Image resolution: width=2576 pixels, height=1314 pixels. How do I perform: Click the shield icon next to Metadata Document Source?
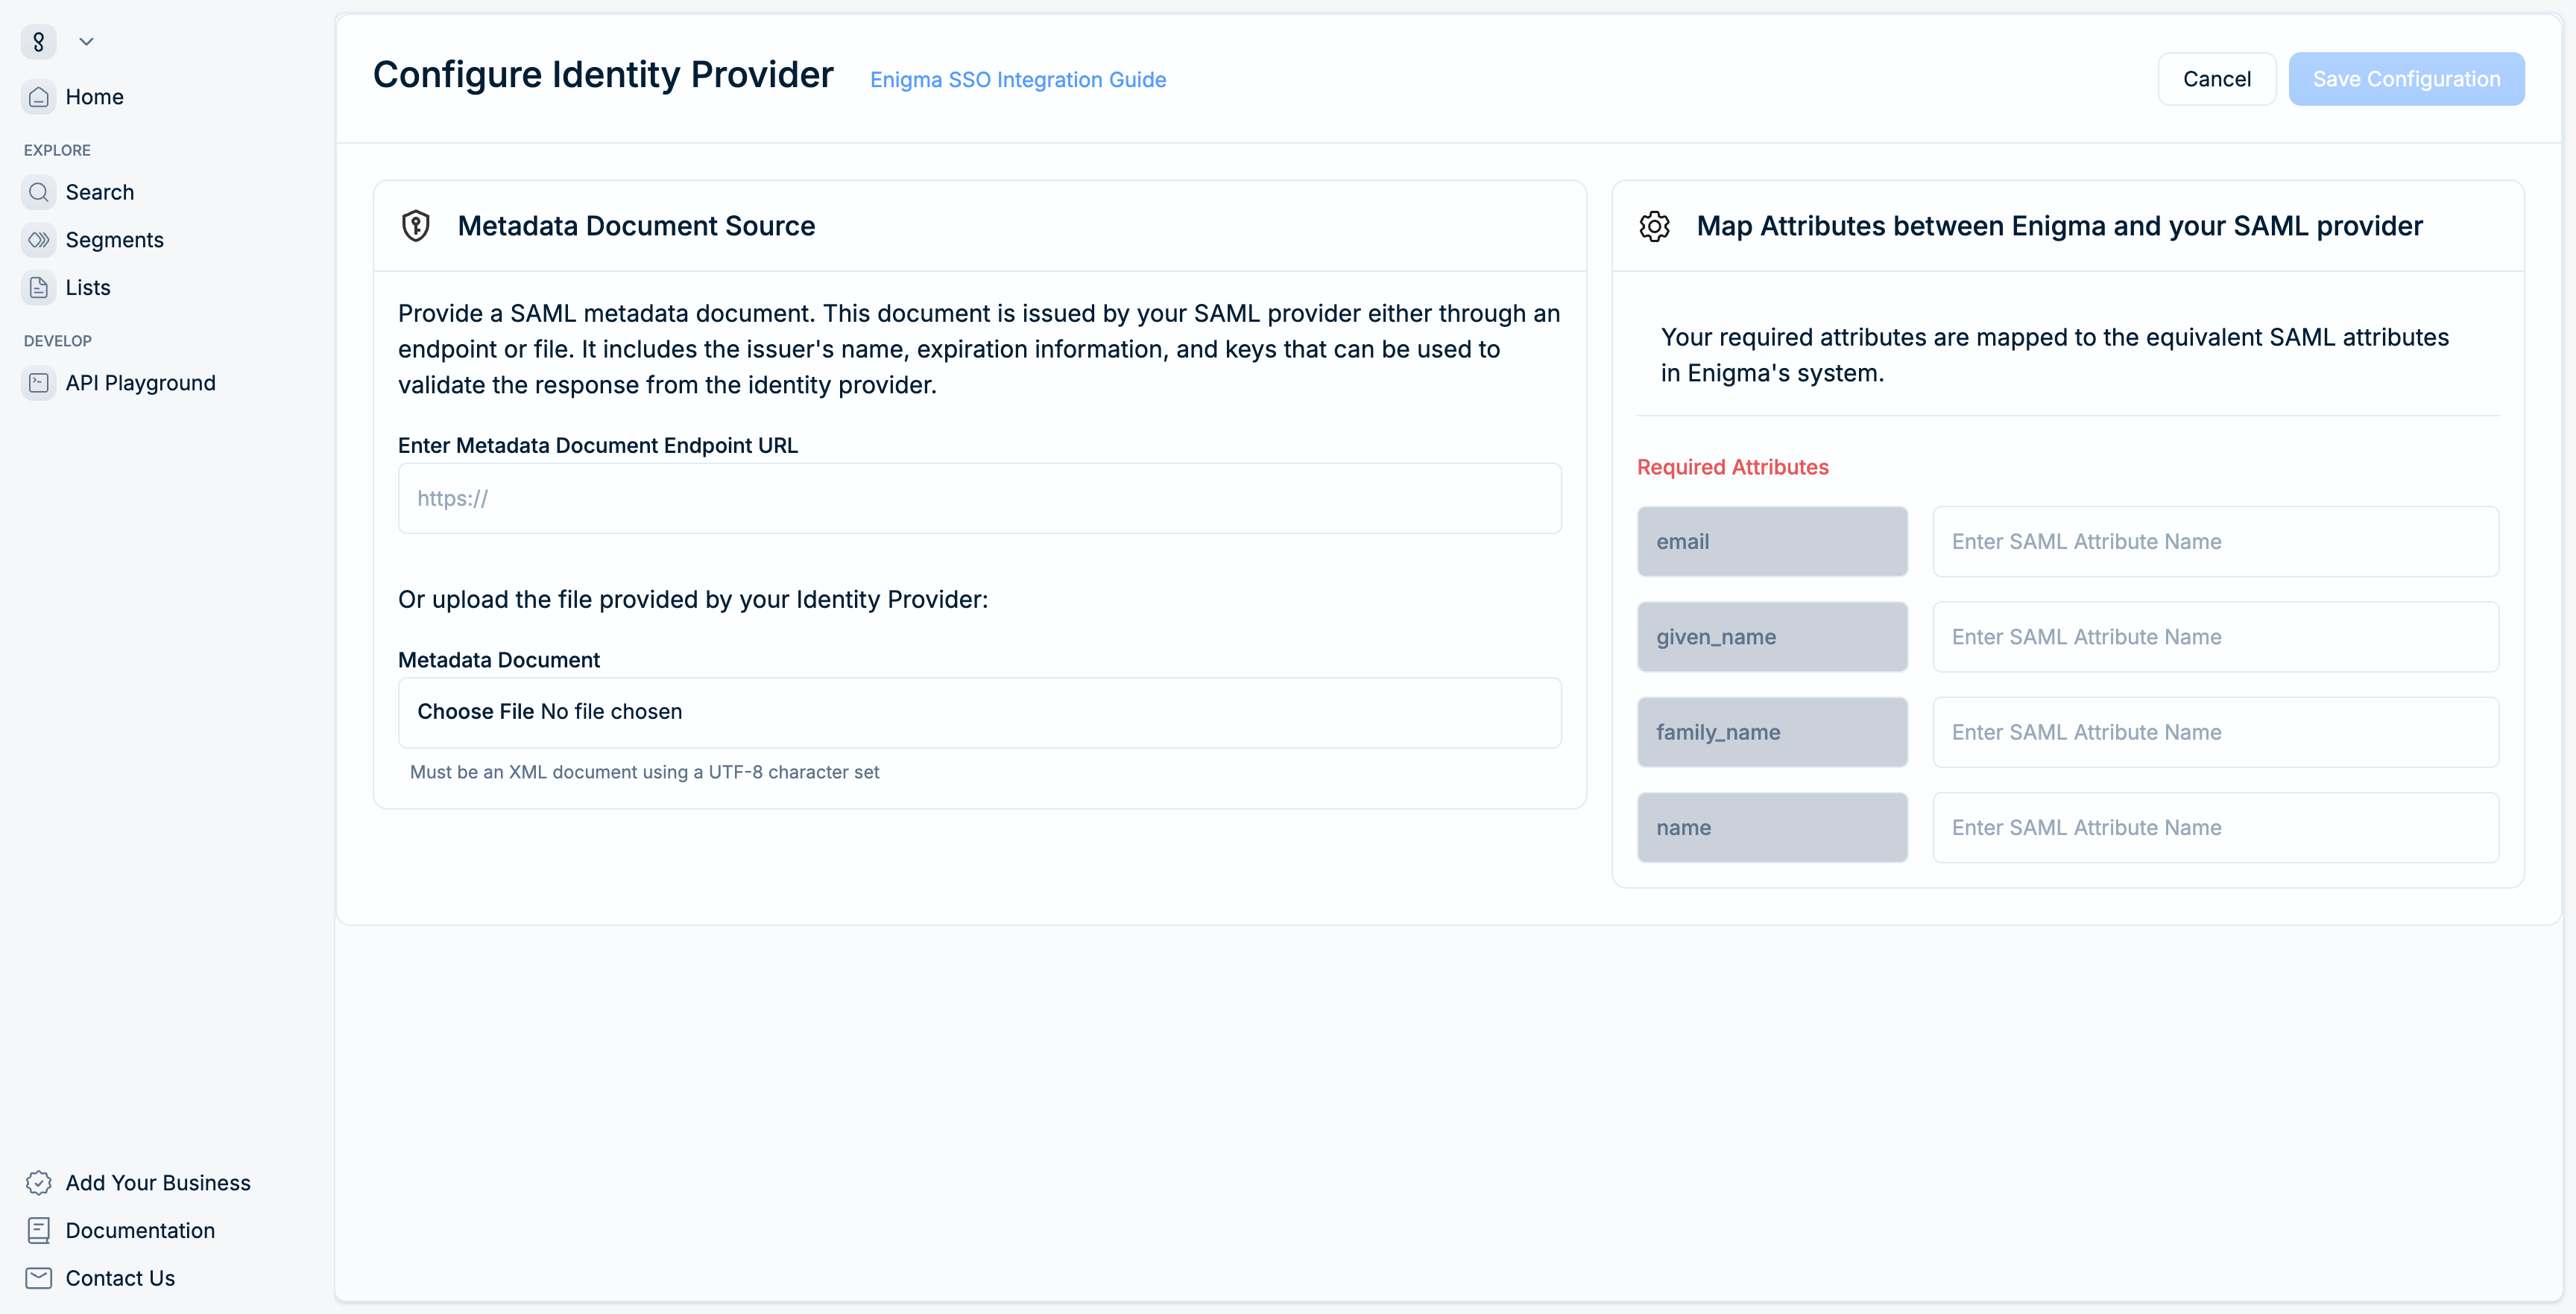[x=416, y=225]
